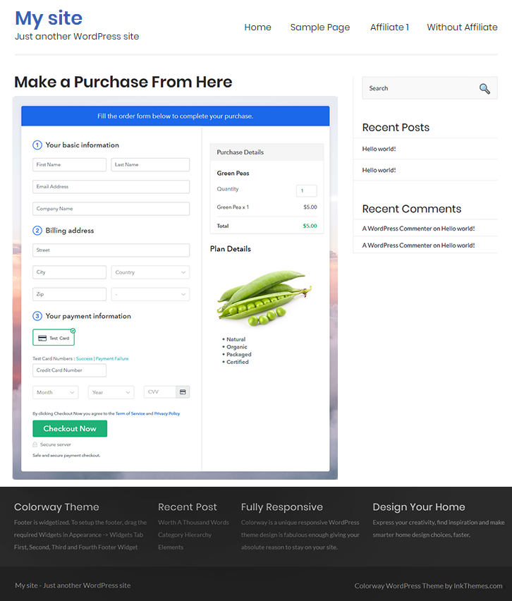Click the step 1 basic information number icon
Screen dimensions: 512x601
click(x=37, y=145)
